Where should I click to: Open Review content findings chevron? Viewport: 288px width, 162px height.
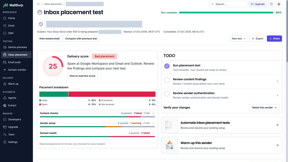(277, 81)
